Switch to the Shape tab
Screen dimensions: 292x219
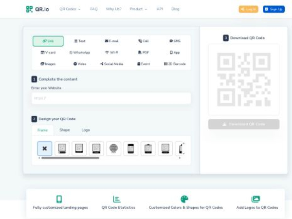click(65, 130)
